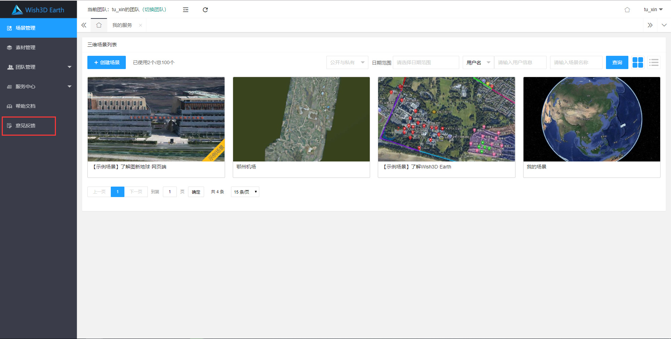Open the 用户名 filter dropdown
Screen dimensions: 671x339
478,62
